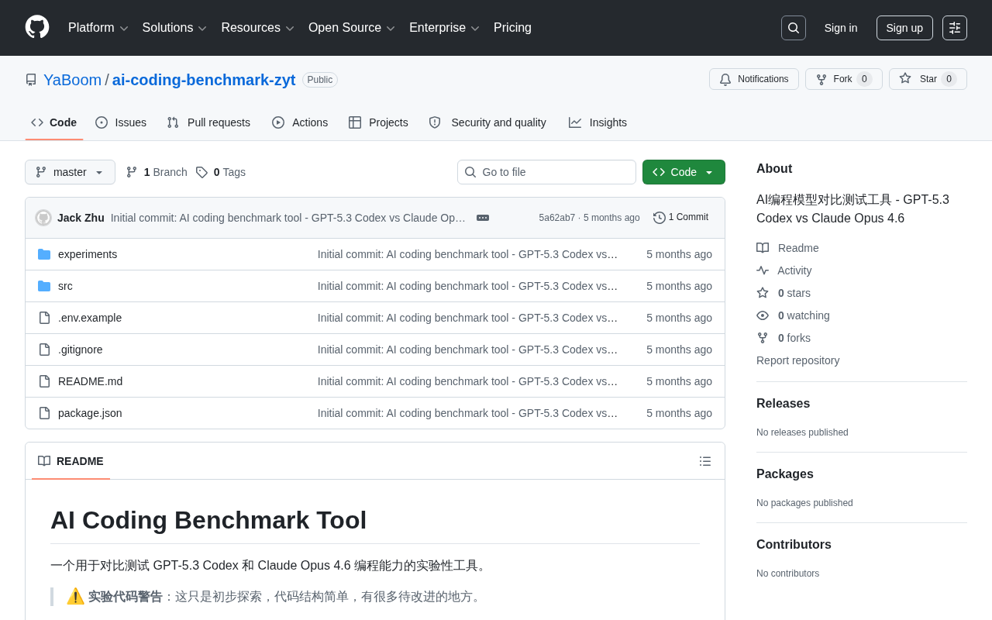992x620 pixels.
Task: Expand the Enterprise menu
Action: point(444,28)
